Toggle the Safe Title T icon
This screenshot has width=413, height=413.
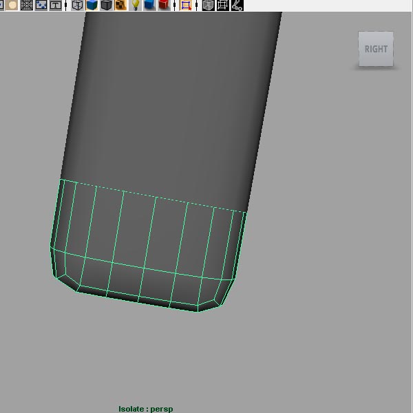56,5
